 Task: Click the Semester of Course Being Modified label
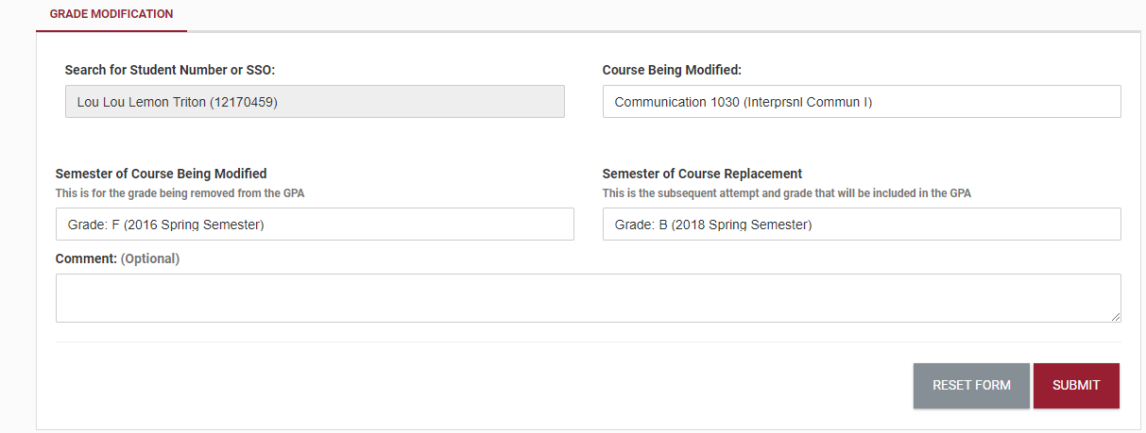[x=161, y=174]
